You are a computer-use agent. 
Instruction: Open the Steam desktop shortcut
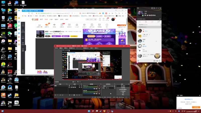[10, 95]
